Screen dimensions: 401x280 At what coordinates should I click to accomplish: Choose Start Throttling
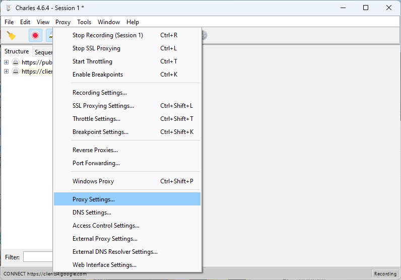[127, 61]
